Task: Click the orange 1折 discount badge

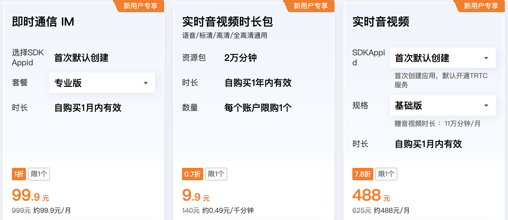Action: 19,174
